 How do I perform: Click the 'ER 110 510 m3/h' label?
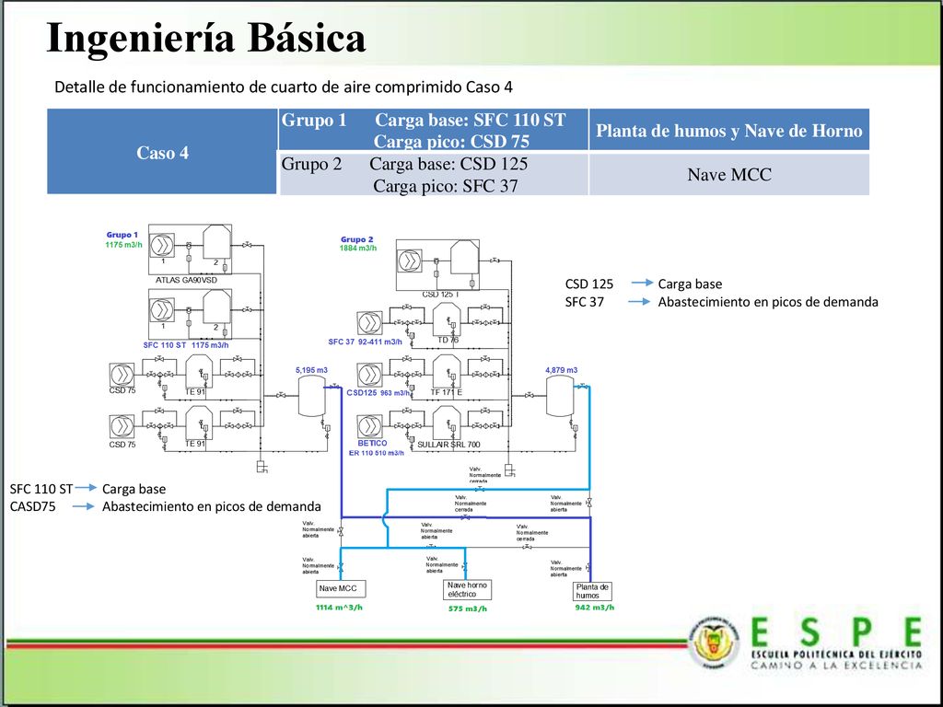pos(377,453)
